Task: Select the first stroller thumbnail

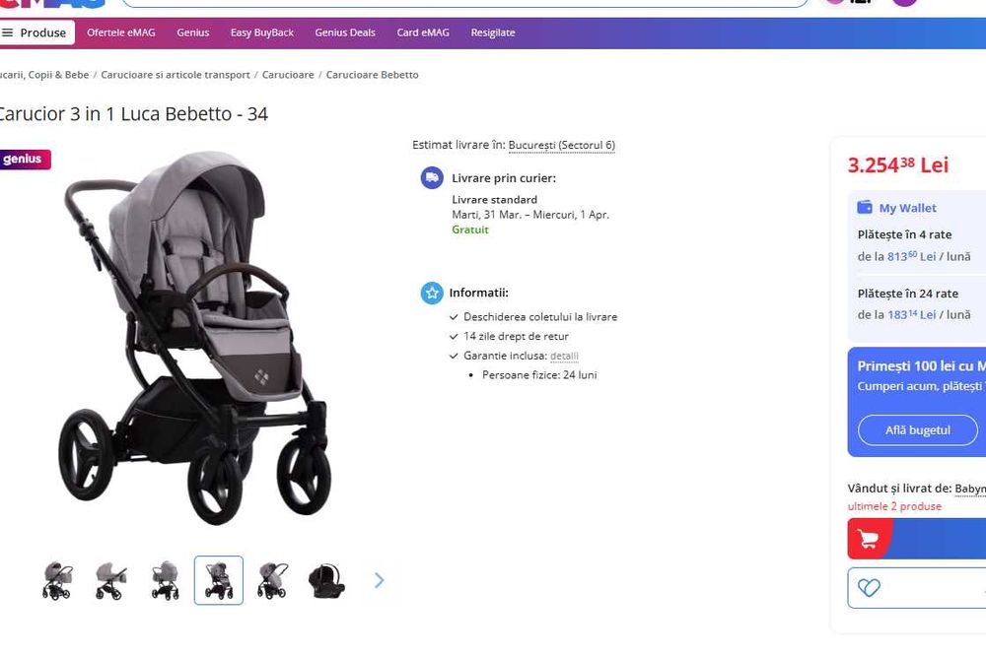Action: (x=57, y=580)
